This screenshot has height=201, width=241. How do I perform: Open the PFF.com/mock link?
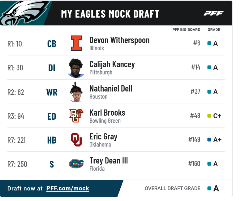click(68, 188)
